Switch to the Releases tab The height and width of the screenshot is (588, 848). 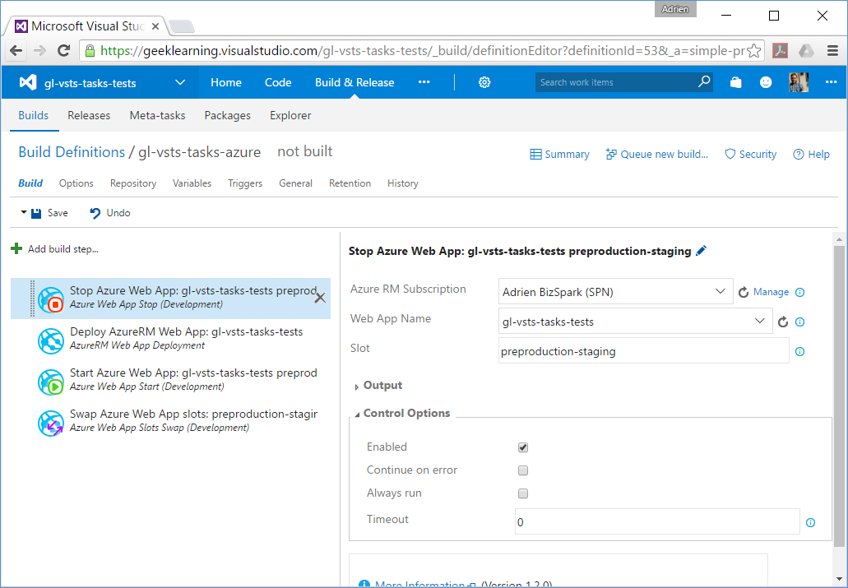coord(89,115)
